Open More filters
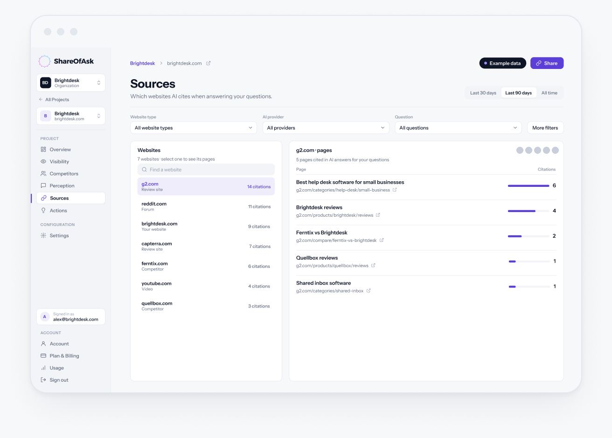This screenshot has height=438, width=612. [x=545, y=128]
